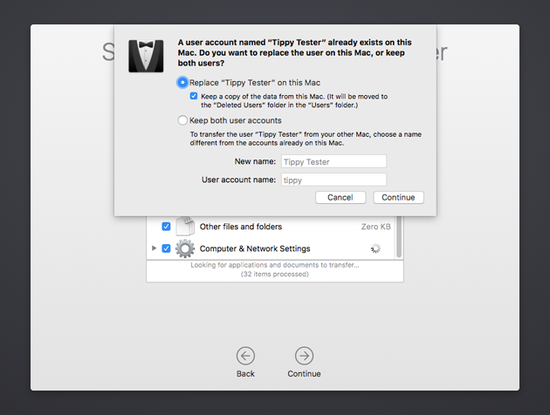Viewport: 550px width, 415px height.
Task: Click the dialog Continue button
Action: (398, 198)
